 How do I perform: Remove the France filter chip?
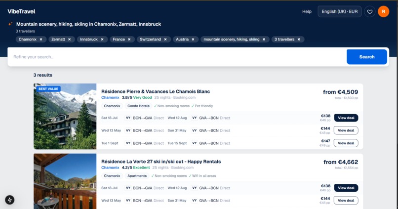[x=129, y=40]
